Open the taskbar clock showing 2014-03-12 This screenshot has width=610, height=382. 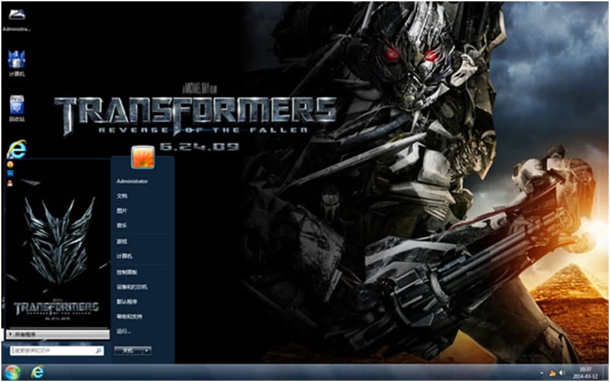tap(585, 373)
